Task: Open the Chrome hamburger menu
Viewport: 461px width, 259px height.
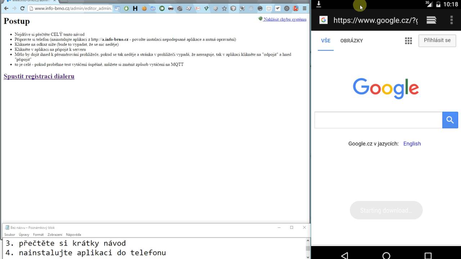Action: [x=305, y=8]
